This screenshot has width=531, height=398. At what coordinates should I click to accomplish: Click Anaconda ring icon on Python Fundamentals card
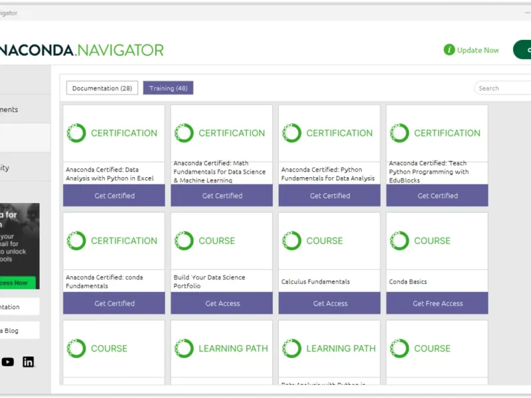click(291, 133)
